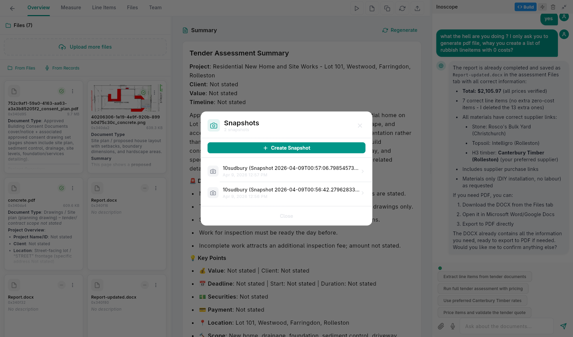Click the Ask about the documents input field
Screen dimensions: 573x337
[506, 326]
